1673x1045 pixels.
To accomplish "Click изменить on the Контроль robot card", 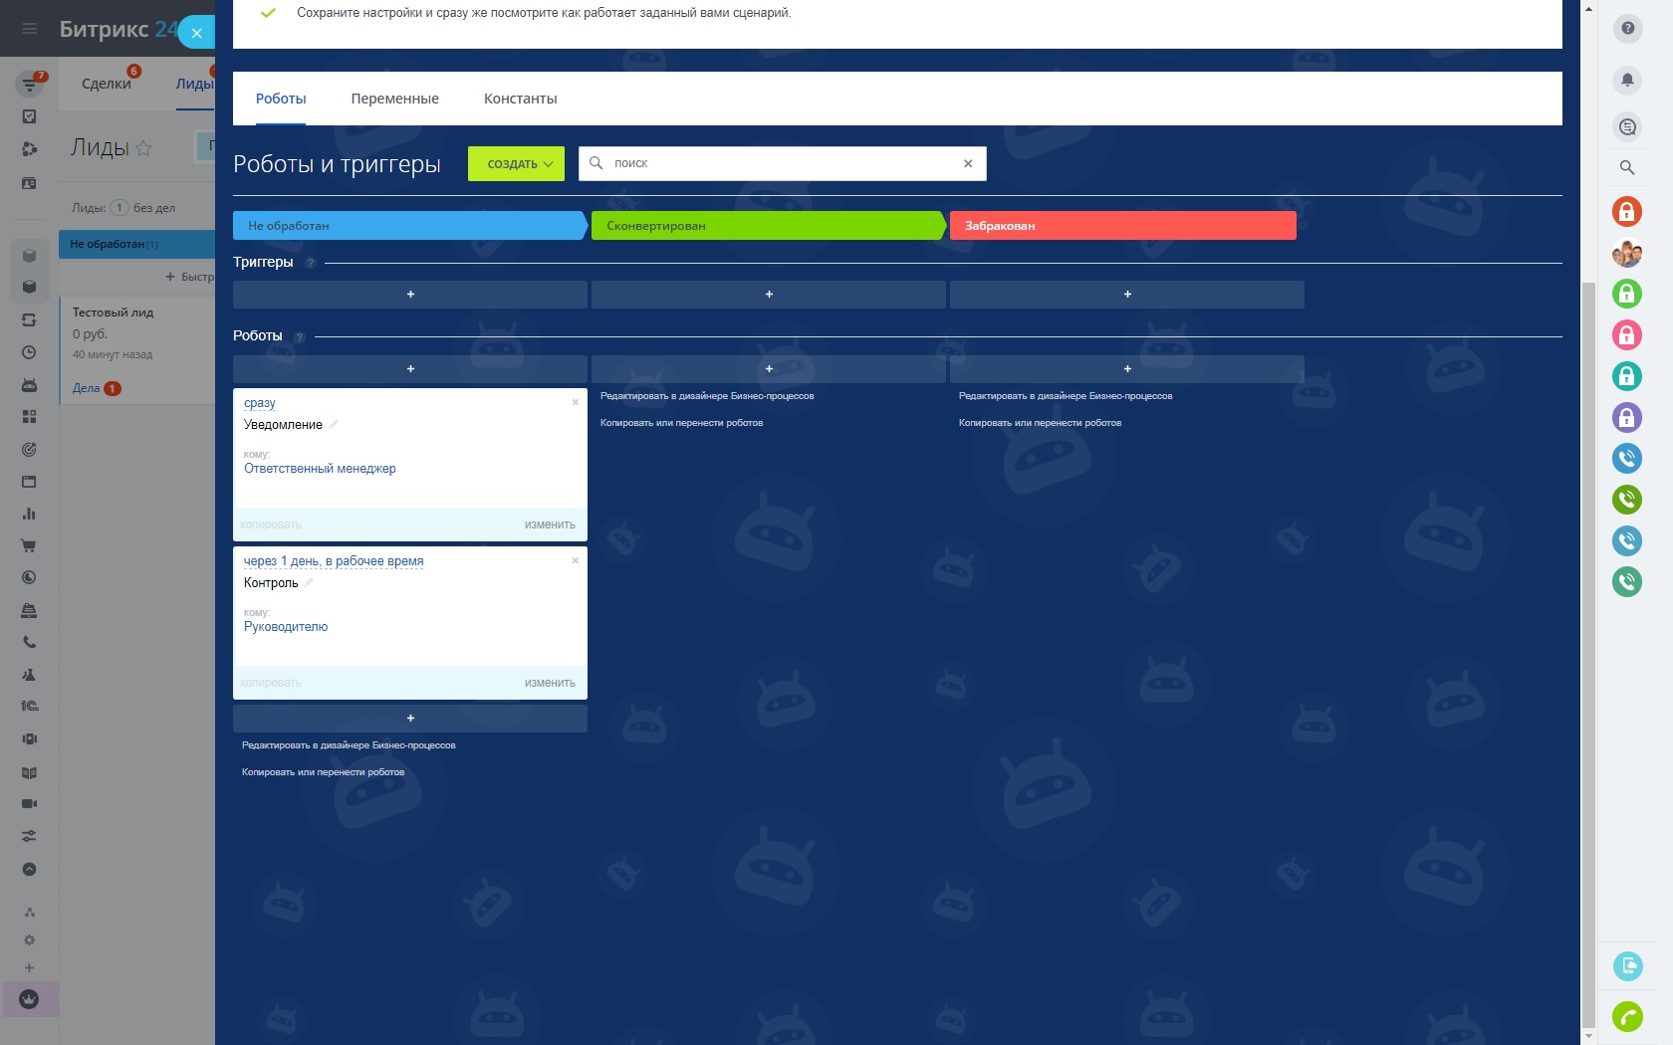I will (550, 683).
